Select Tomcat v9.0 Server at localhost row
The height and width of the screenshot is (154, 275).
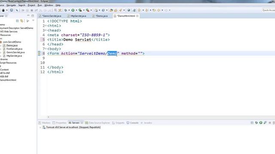pyautogui.click(x=72, y=127)
